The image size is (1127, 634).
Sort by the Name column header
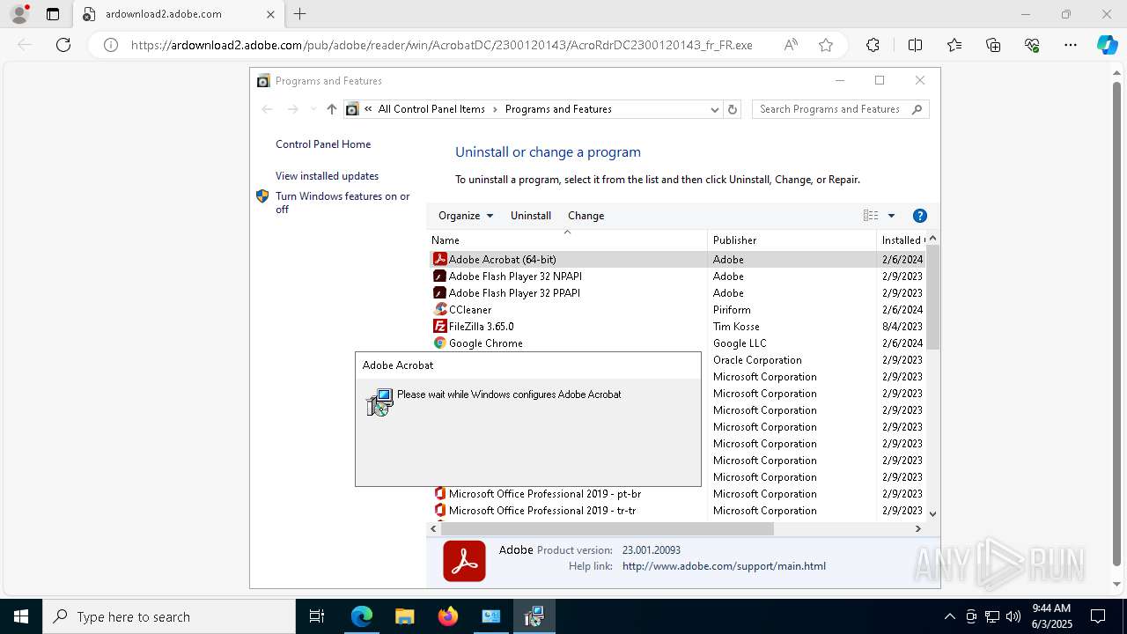[x=568, y=240]
